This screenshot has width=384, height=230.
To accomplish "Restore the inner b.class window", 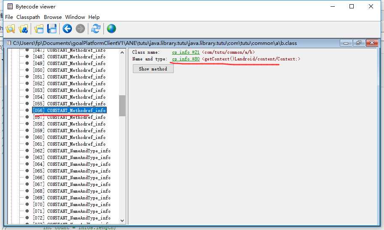I will (x=359, y=43).
